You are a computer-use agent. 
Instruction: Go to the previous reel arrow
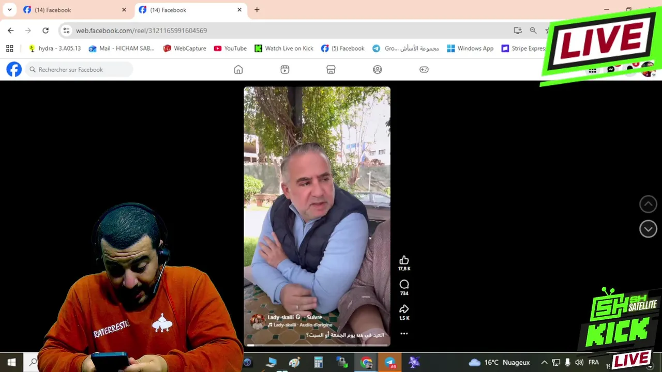pyautogui.click(x=648, y=204)
